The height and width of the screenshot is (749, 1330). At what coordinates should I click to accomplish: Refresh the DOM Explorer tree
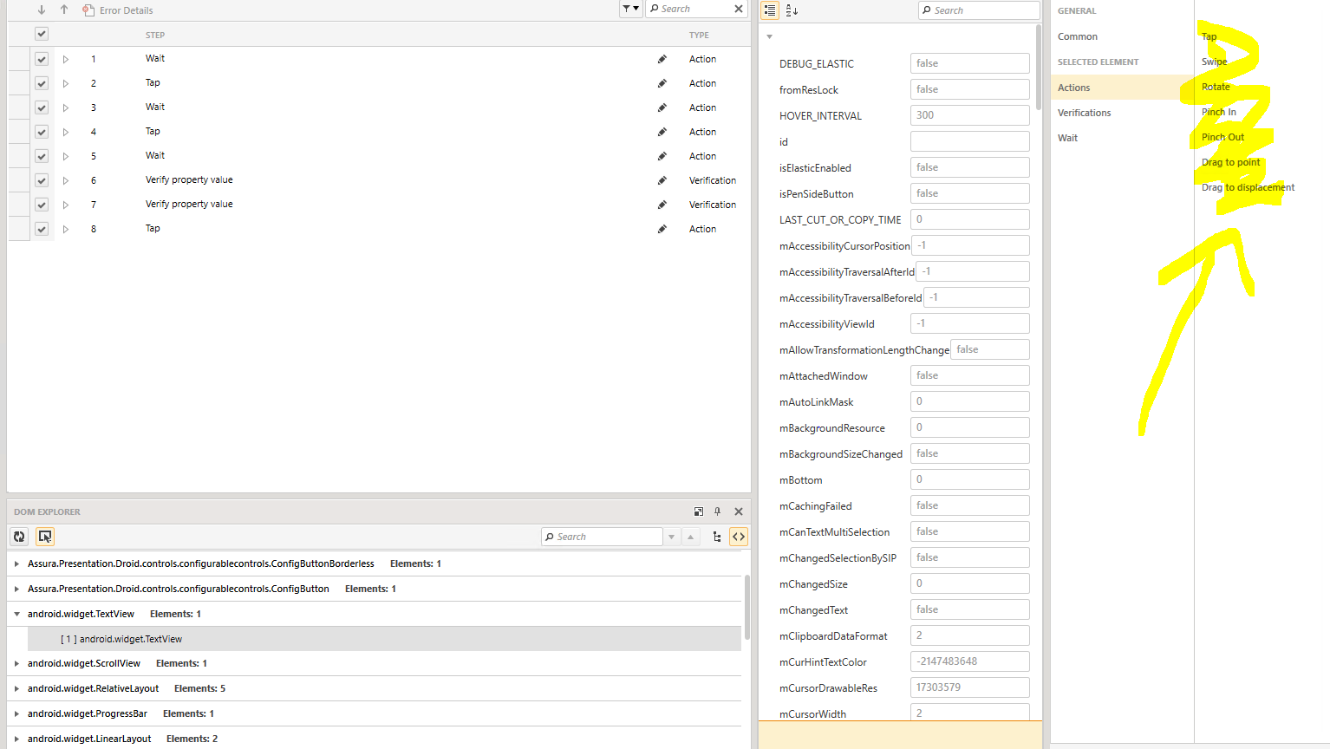(x=19, y=537)
